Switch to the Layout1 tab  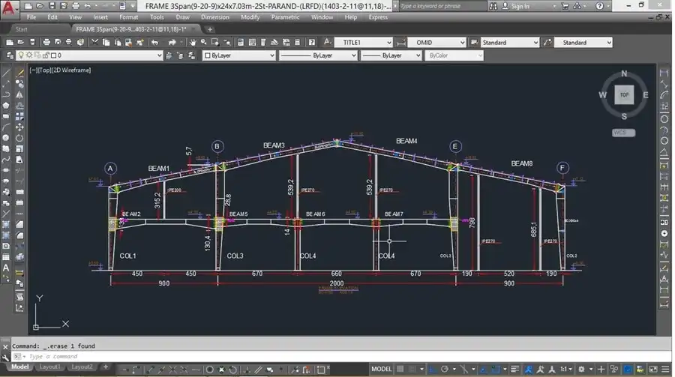[x=49, y=367]
